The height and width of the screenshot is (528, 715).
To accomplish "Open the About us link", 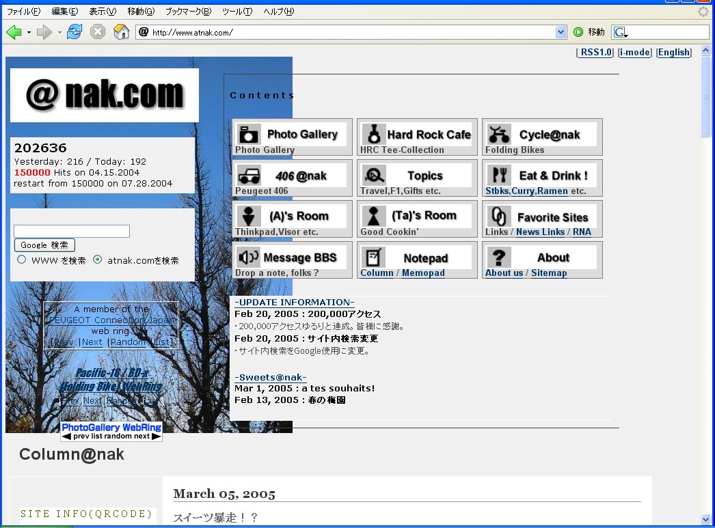I will [x=504, y=273].
